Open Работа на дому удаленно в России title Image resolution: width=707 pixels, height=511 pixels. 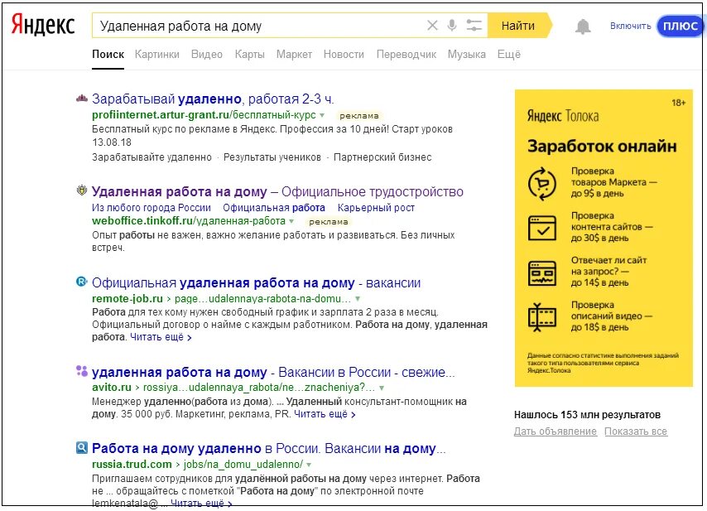click(268, 448)
